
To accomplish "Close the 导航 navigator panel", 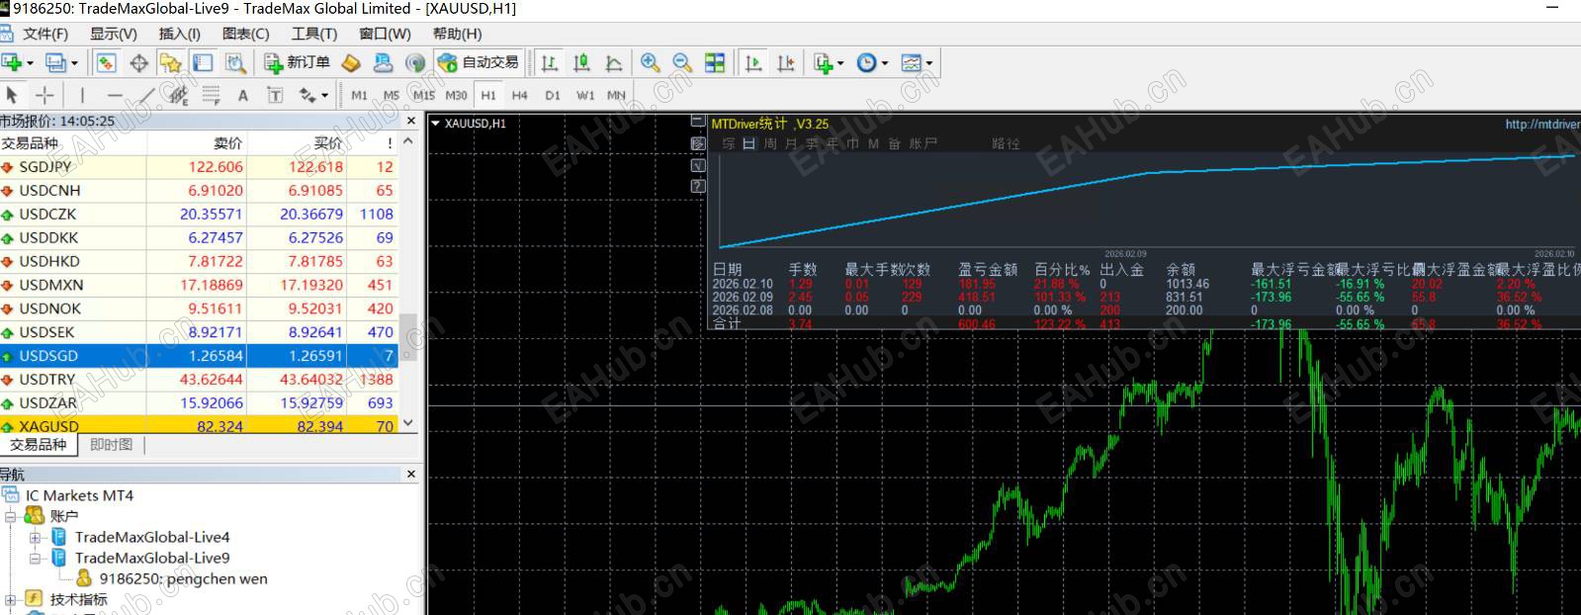I will point(411,475).
